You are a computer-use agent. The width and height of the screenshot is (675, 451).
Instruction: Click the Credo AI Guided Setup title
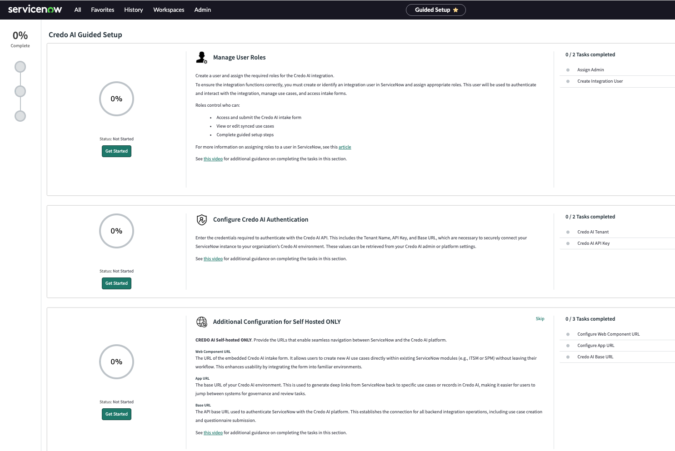pos(85,35)
